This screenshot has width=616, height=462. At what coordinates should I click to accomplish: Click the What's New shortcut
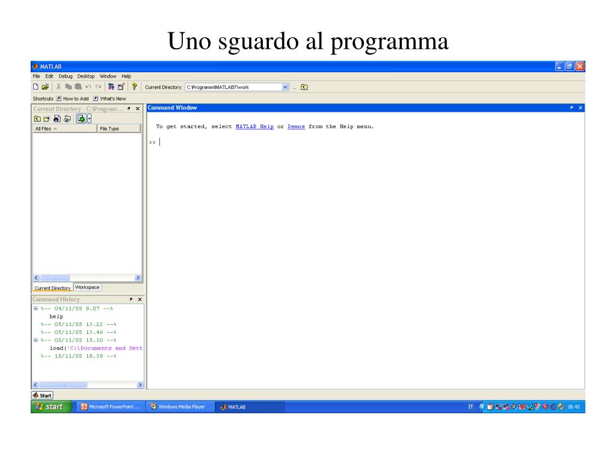coord(109,99)
